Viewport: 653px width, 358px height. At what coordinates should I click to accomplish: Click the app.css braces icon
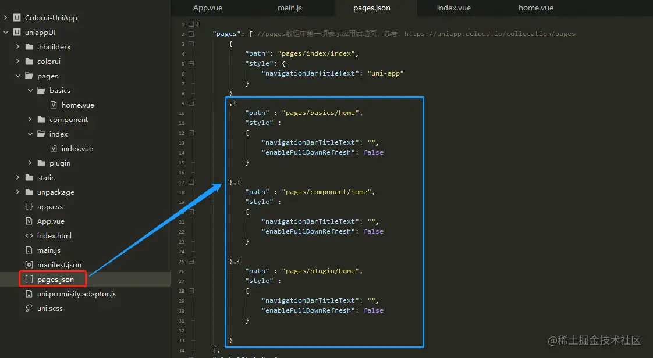pyautogui.click(x=29, y=207)
